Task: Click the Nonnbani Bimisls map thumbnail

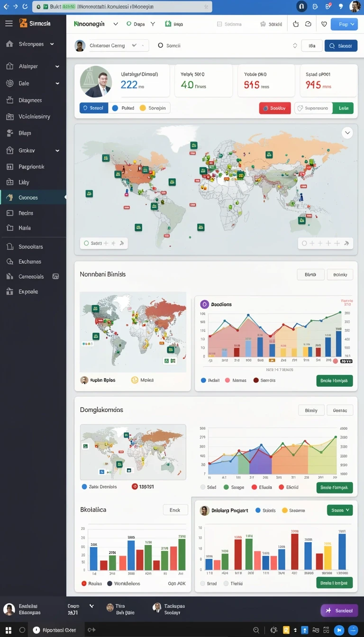Action: pyautogui.click(x=133, y=332)
